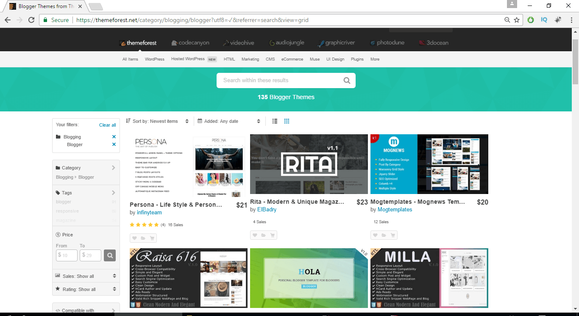Click the price To input field
The height and width of the screenshot is (316, 579).
90,255
